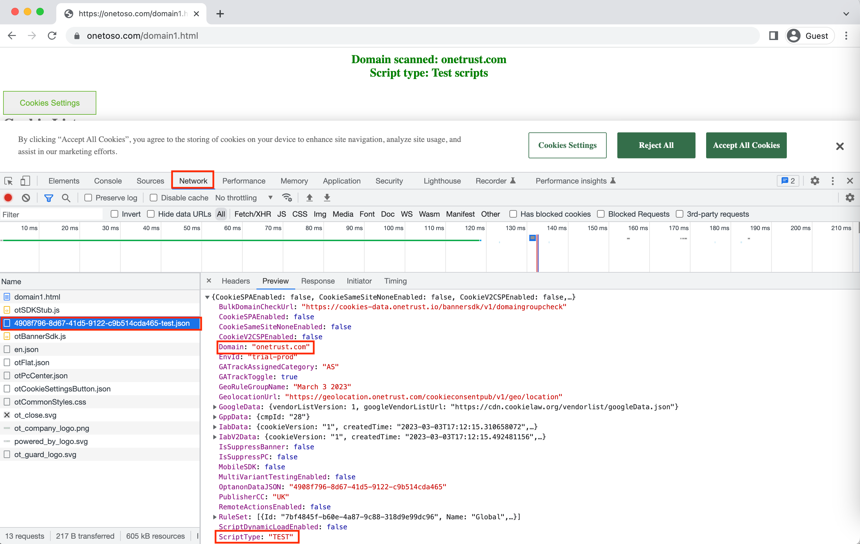Image resolution: width=860 pixels, height=544 pixels.
Task: Click the import HAR upload icon
Action: pyautogui.click(x=309, y=198)
